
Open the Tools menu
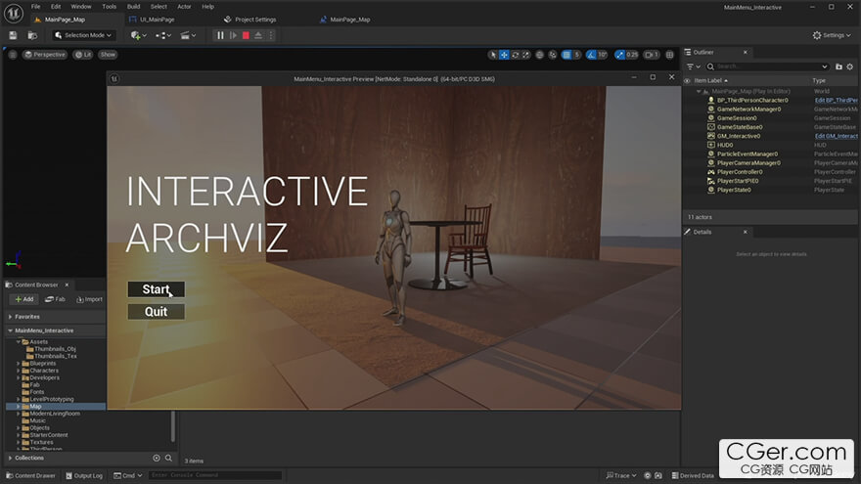(110, 7)
